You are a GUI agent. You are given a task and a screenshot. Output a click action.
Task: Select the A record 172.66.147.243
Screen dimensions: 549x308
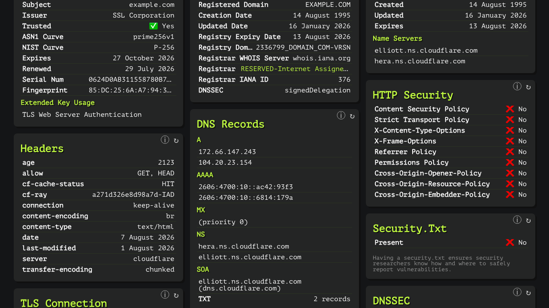tap(227, 152)
